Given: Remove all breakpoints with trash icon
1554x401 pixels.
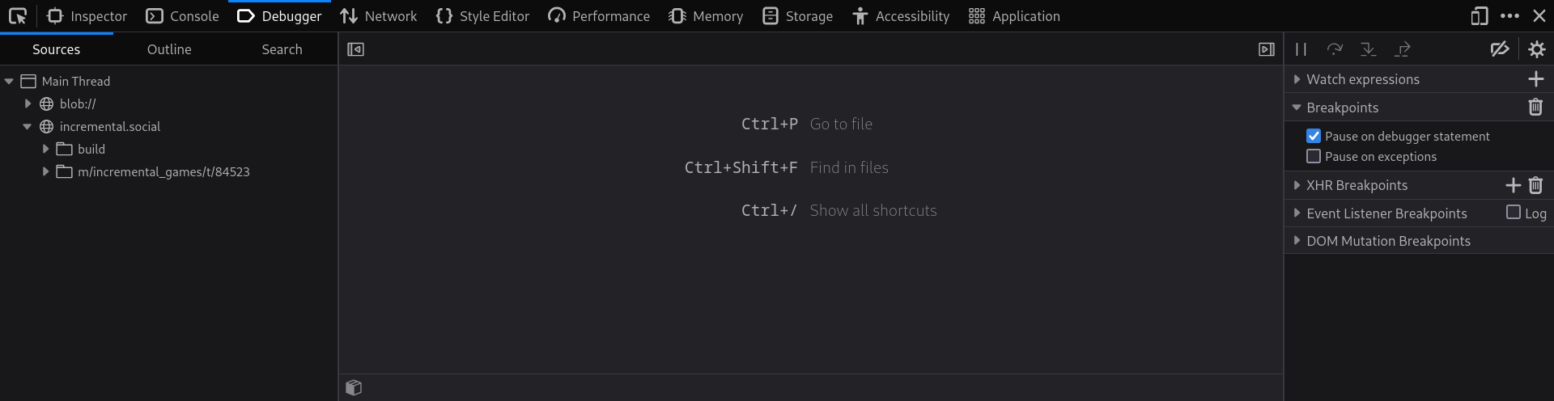Looking at the screenshot, I should coord(1535,108).
